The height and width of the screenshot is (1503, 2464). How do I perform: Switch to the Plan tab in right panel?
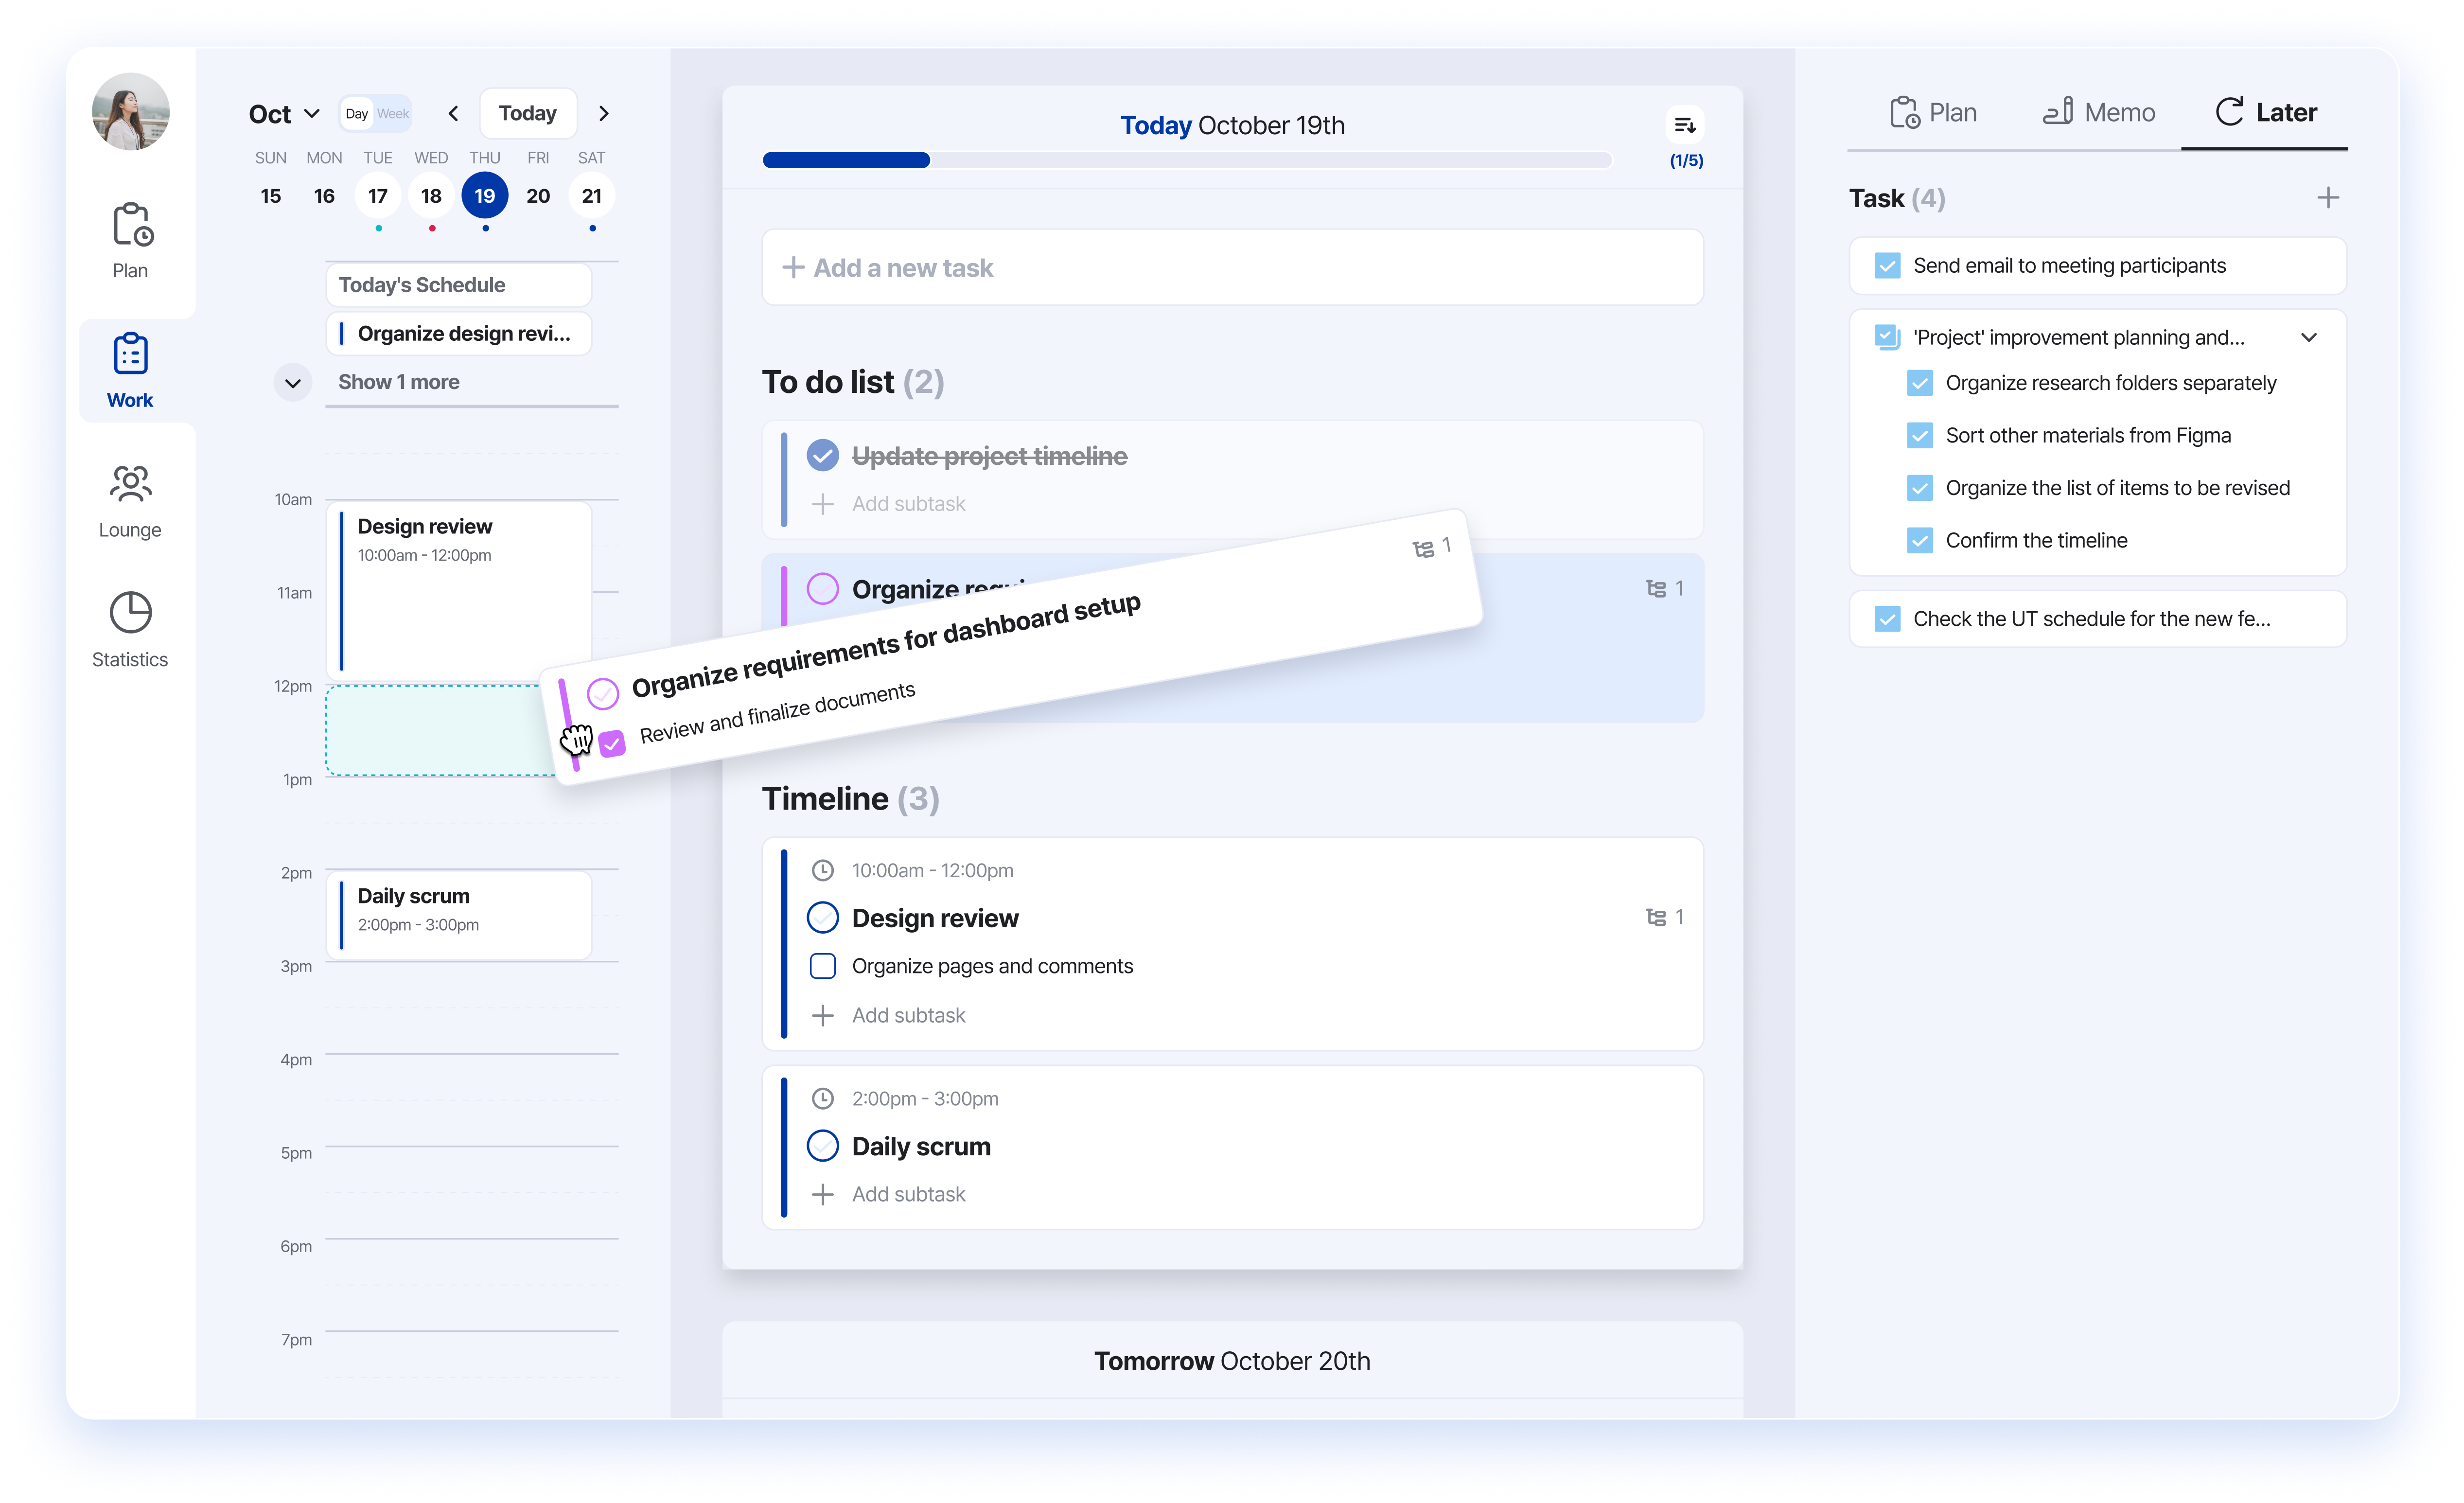pyautogui.click(x=1933, y=112)
